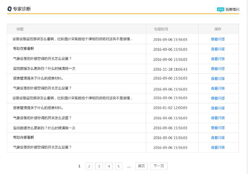Jump to page 3 of results

[x=99, y=166]
